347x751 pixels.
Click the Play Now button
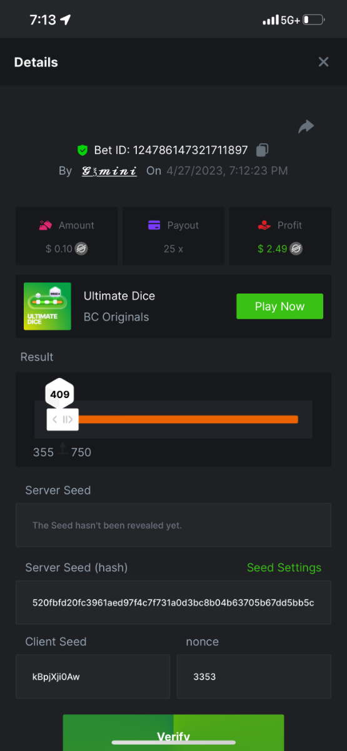(279, 307)
